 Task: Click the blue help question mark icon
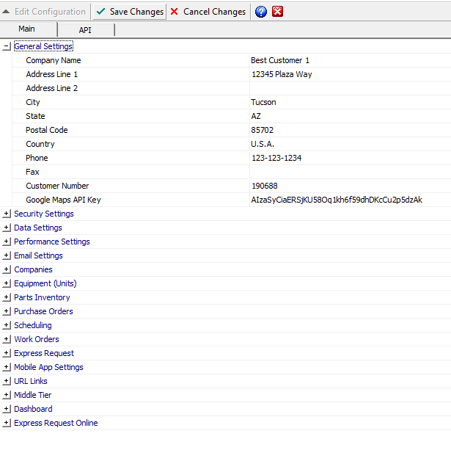[x=261, y=12]
